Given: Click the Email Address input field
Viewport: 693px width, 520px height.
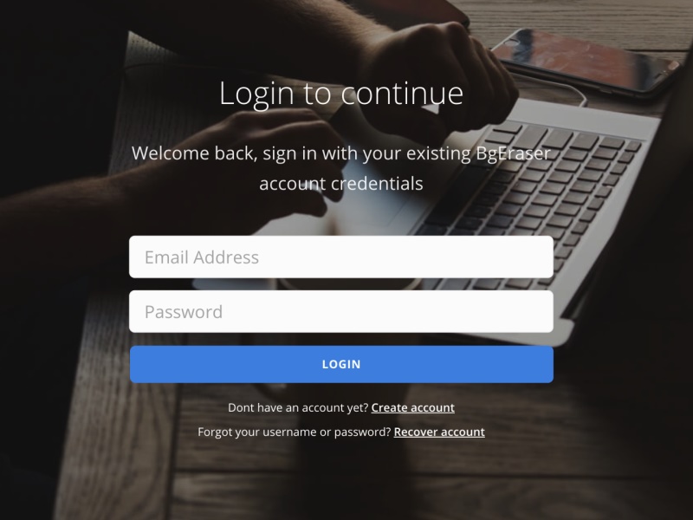Looking at the screenshot, I should point(340,257).
